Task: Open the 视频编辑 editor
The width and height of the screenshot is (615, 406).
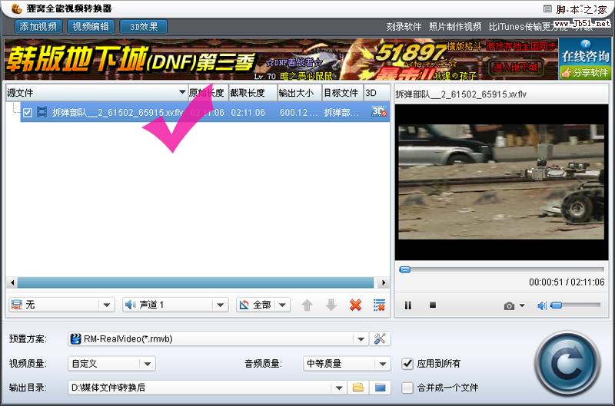Action: point(91,27)
